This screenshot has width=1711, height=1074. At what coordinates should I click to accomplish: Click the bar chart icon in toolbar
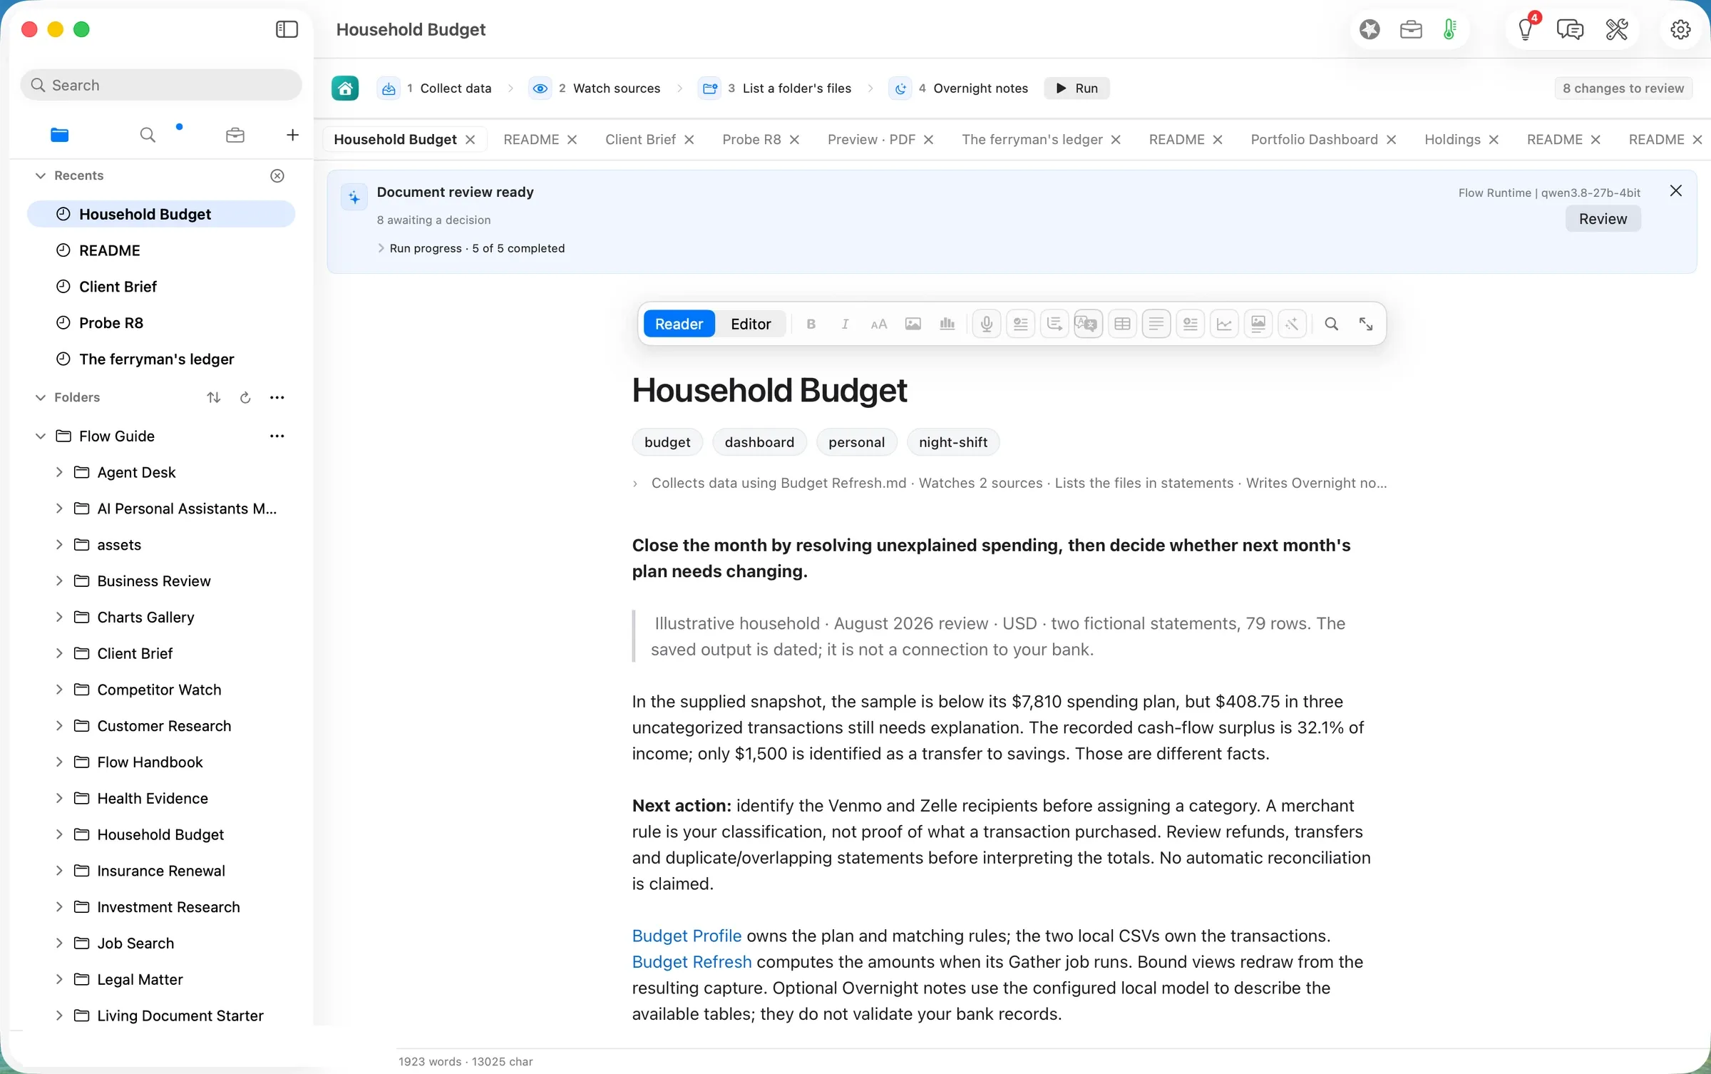[947, 324]
